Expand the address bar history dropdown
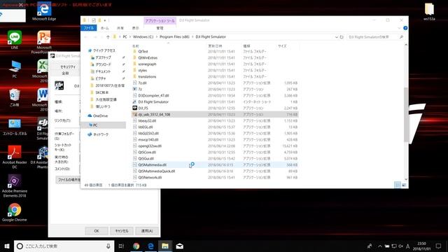The image size is (448, 252). pos(336,37)
